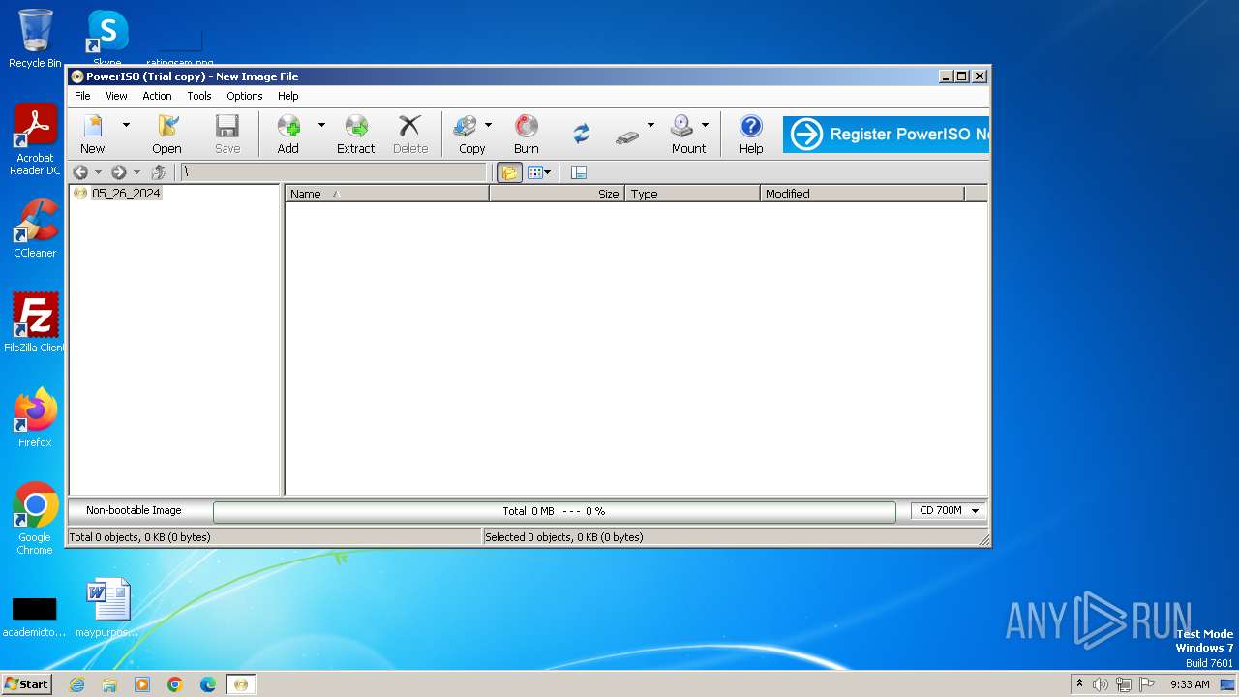Expand the Mount button dropdown arrow

(705, 125)
